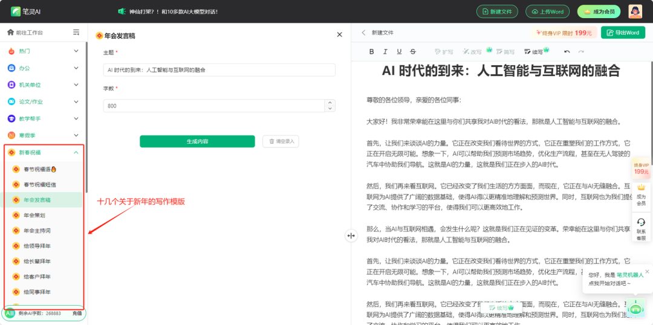Apply Italic formatting

pos(385,51)
